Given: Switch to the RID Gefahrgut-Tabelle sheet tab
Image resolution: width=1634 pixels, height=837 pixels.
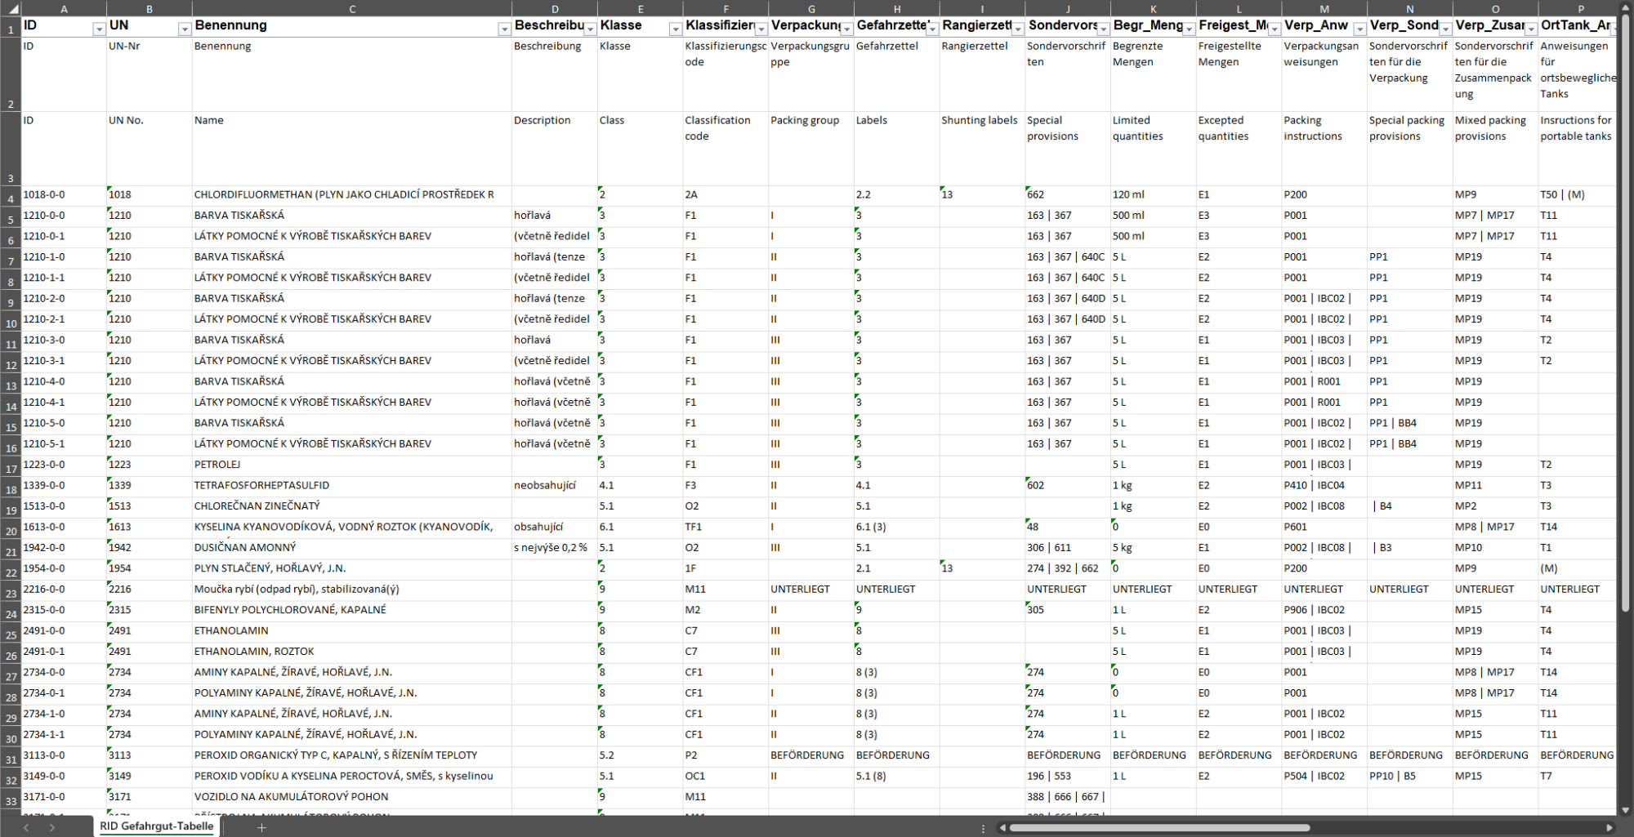Looking at the screenshot, I should (156, 826).
